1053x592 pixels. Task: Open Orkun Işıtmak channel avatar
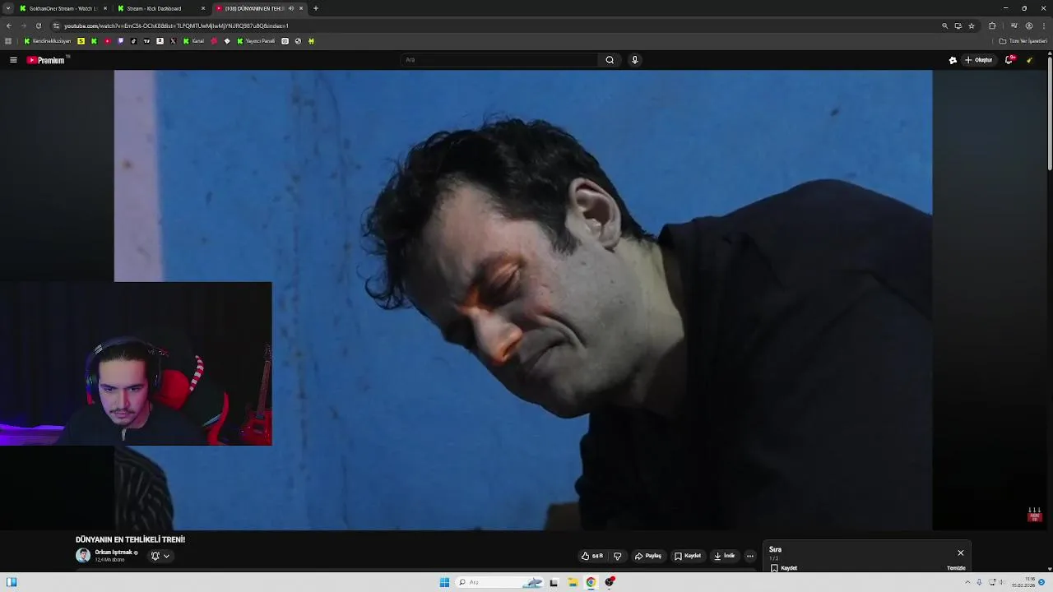click(x=83, y=556)
